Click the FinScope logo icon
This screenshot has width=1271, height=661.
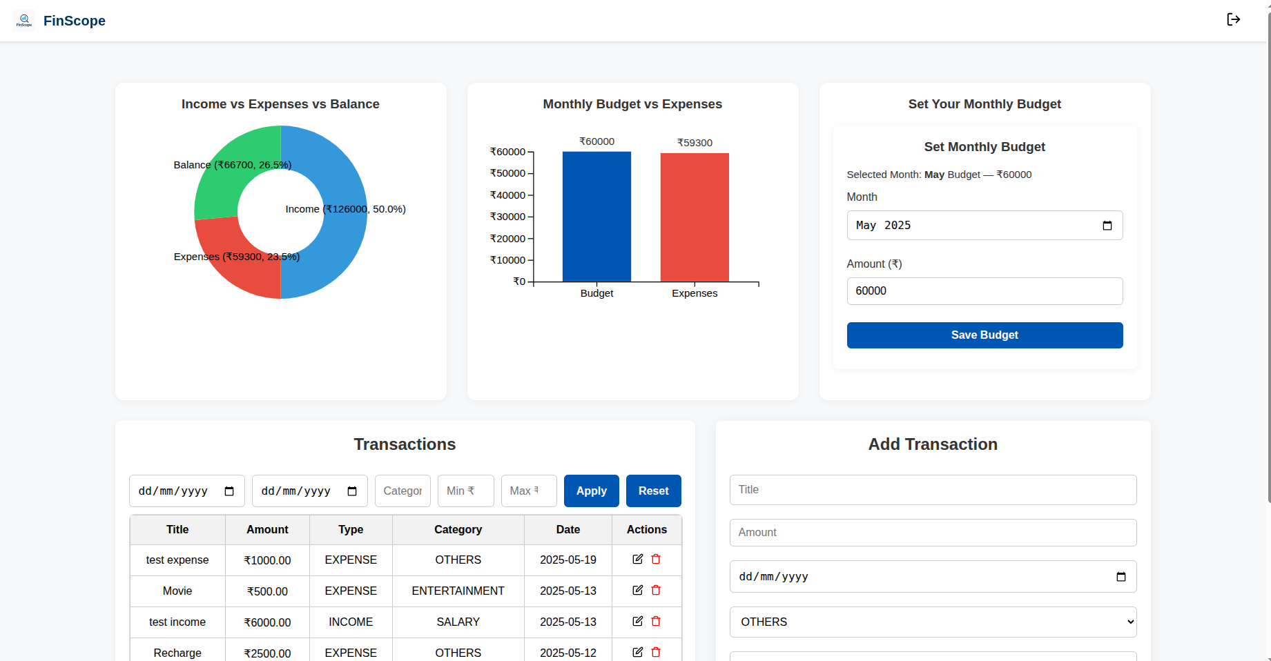coord(24,21)
